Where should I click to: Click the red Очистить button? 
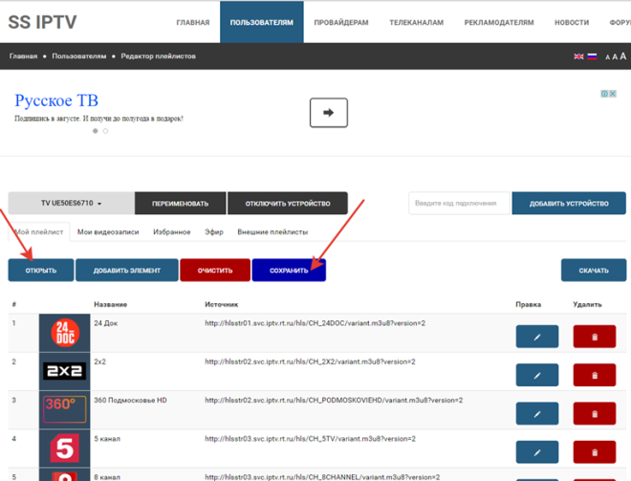(215, 270)
